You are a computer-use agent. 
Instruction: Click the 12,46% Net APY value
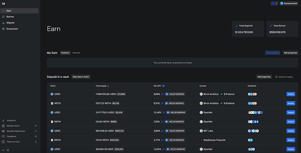tap(157, 113)
